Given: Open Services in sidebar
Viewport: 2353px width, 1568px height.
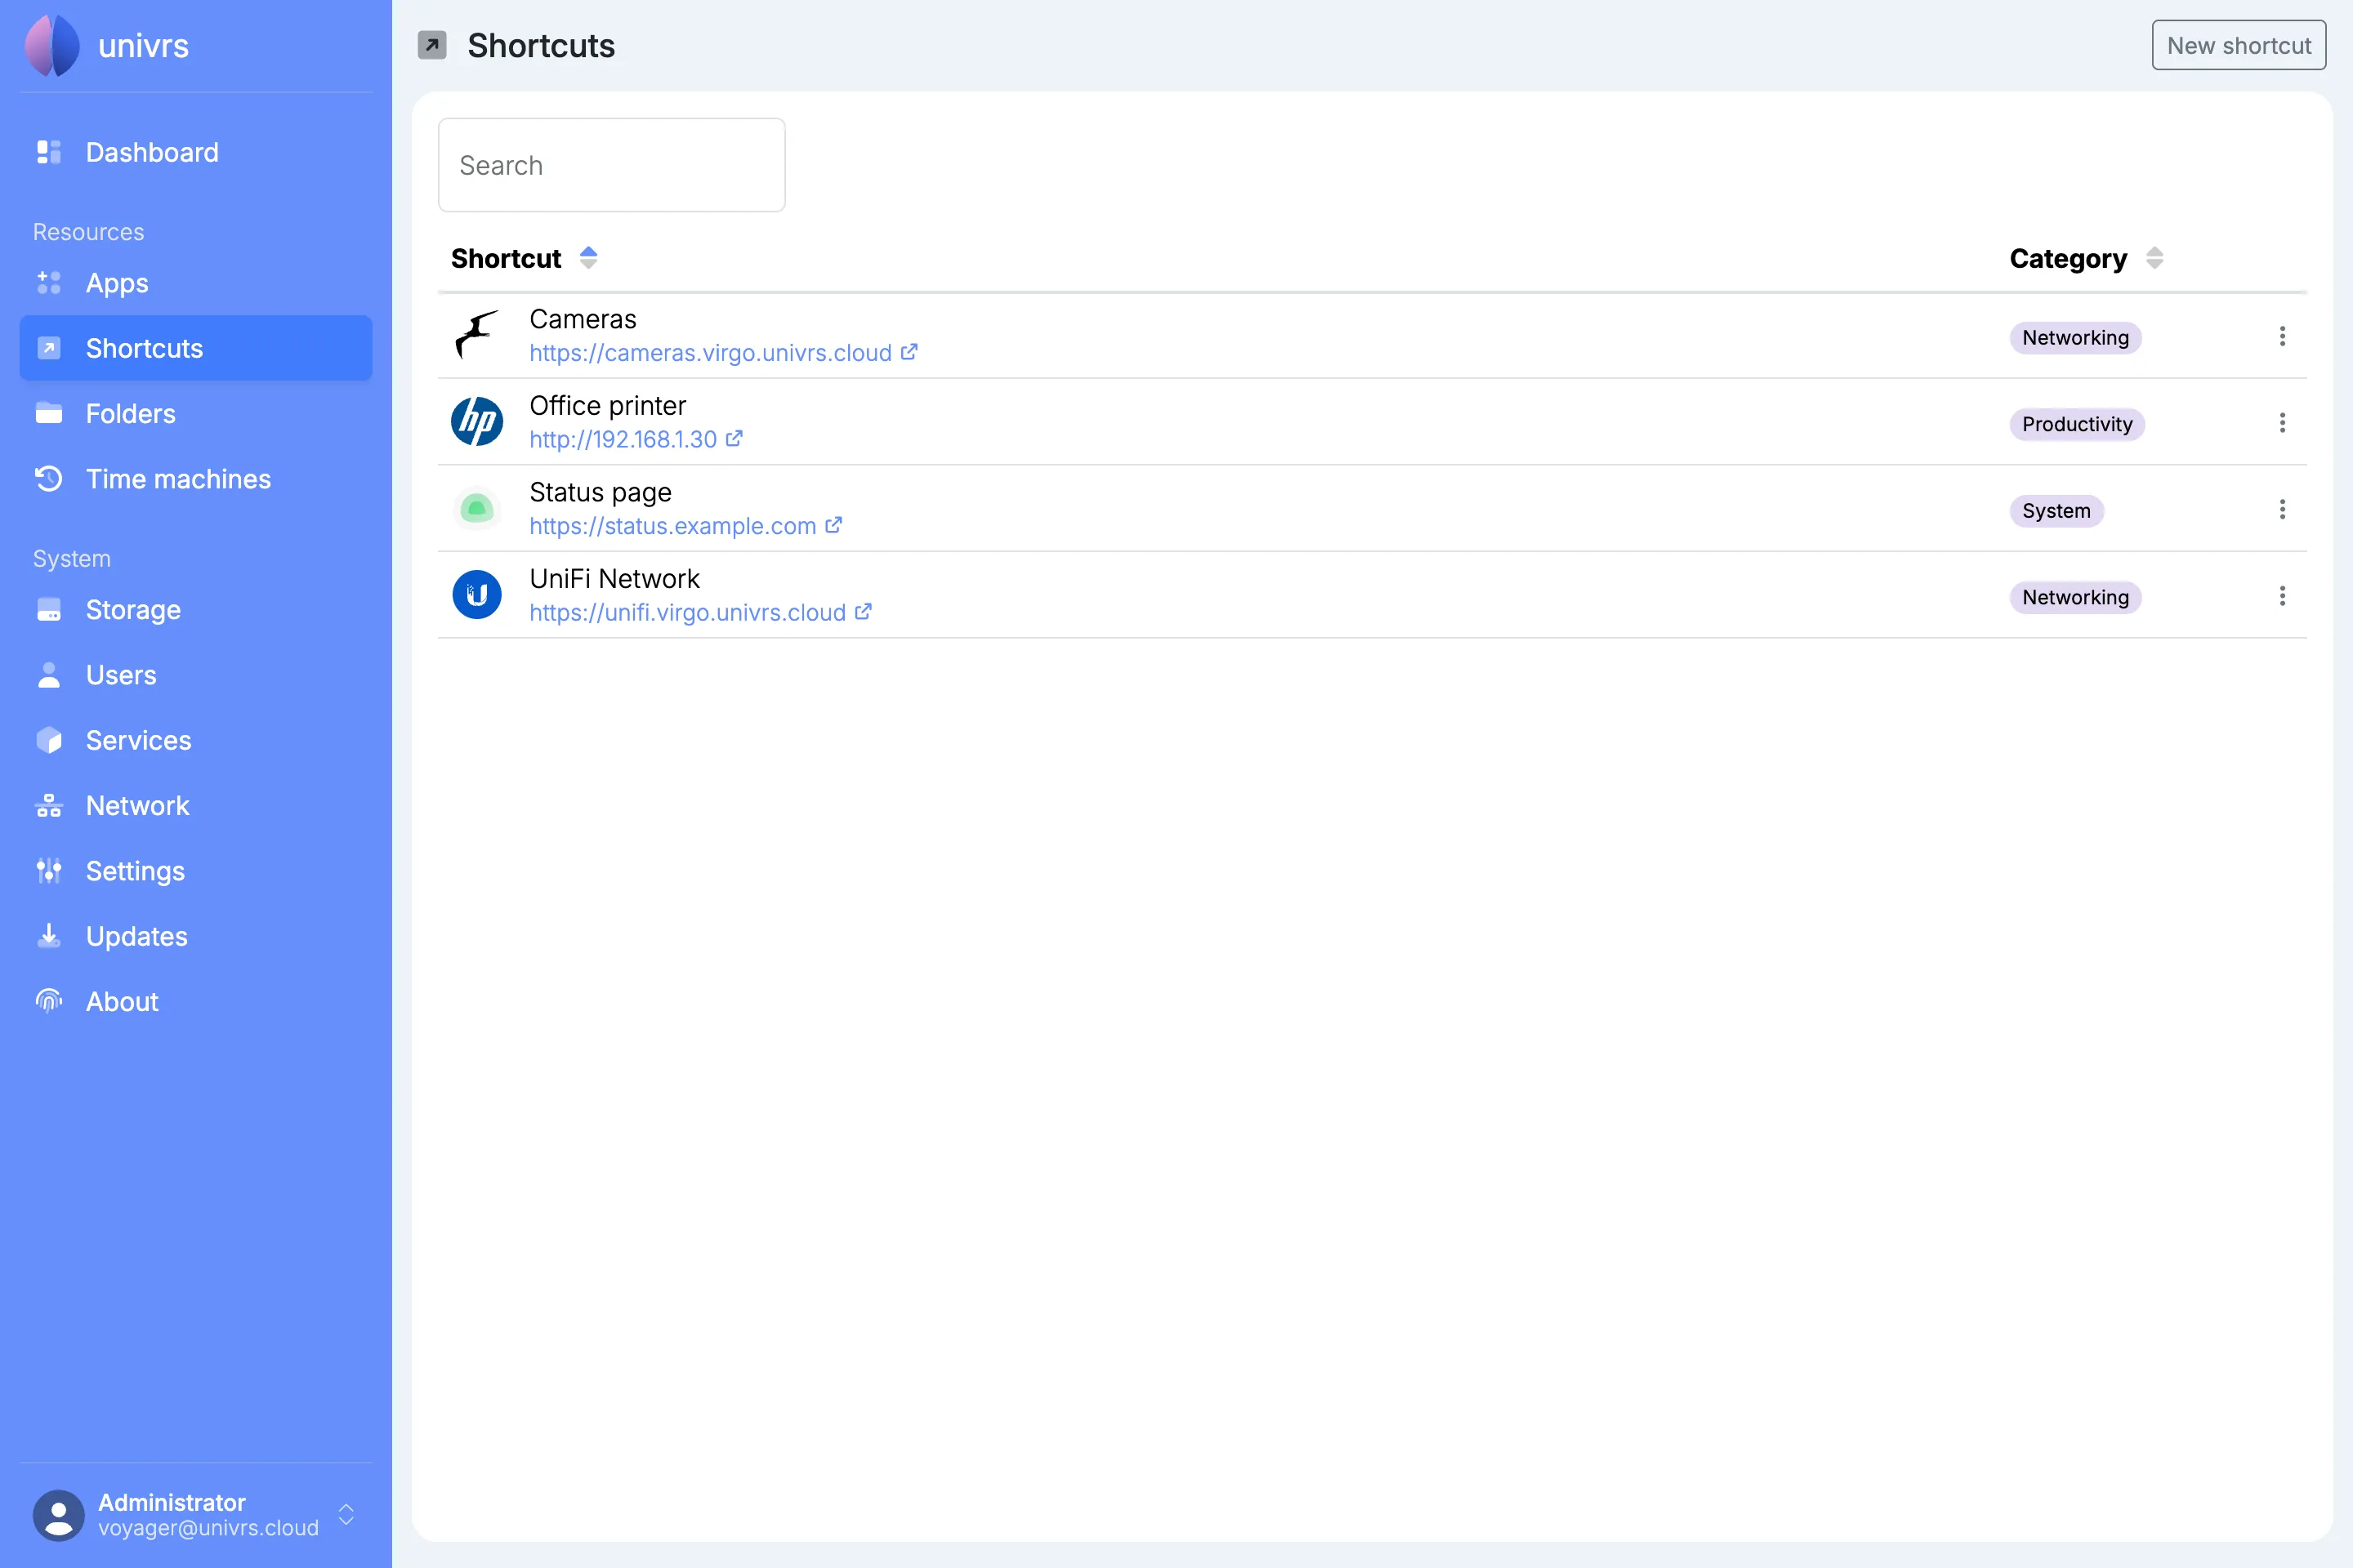Looking at the screenshot, I should (196, 740).
